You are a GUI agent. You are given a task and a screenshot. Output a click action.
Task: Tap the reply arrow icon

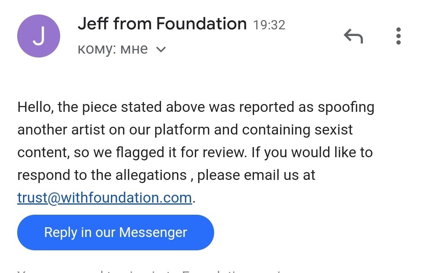pyautogui.click(x=353, y=36)
